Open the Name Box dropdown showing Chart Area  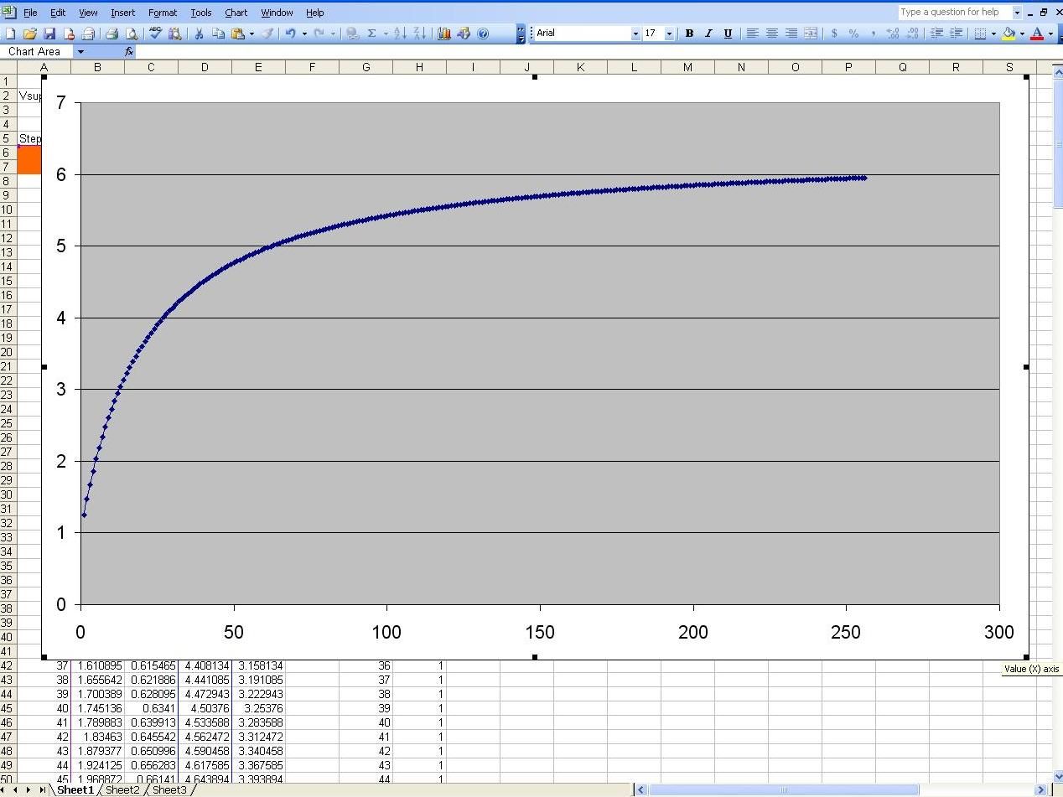coord(80,51)
